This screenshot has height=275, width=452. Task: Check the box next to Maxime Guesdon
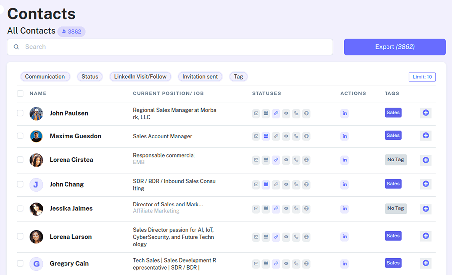point(20,136)
